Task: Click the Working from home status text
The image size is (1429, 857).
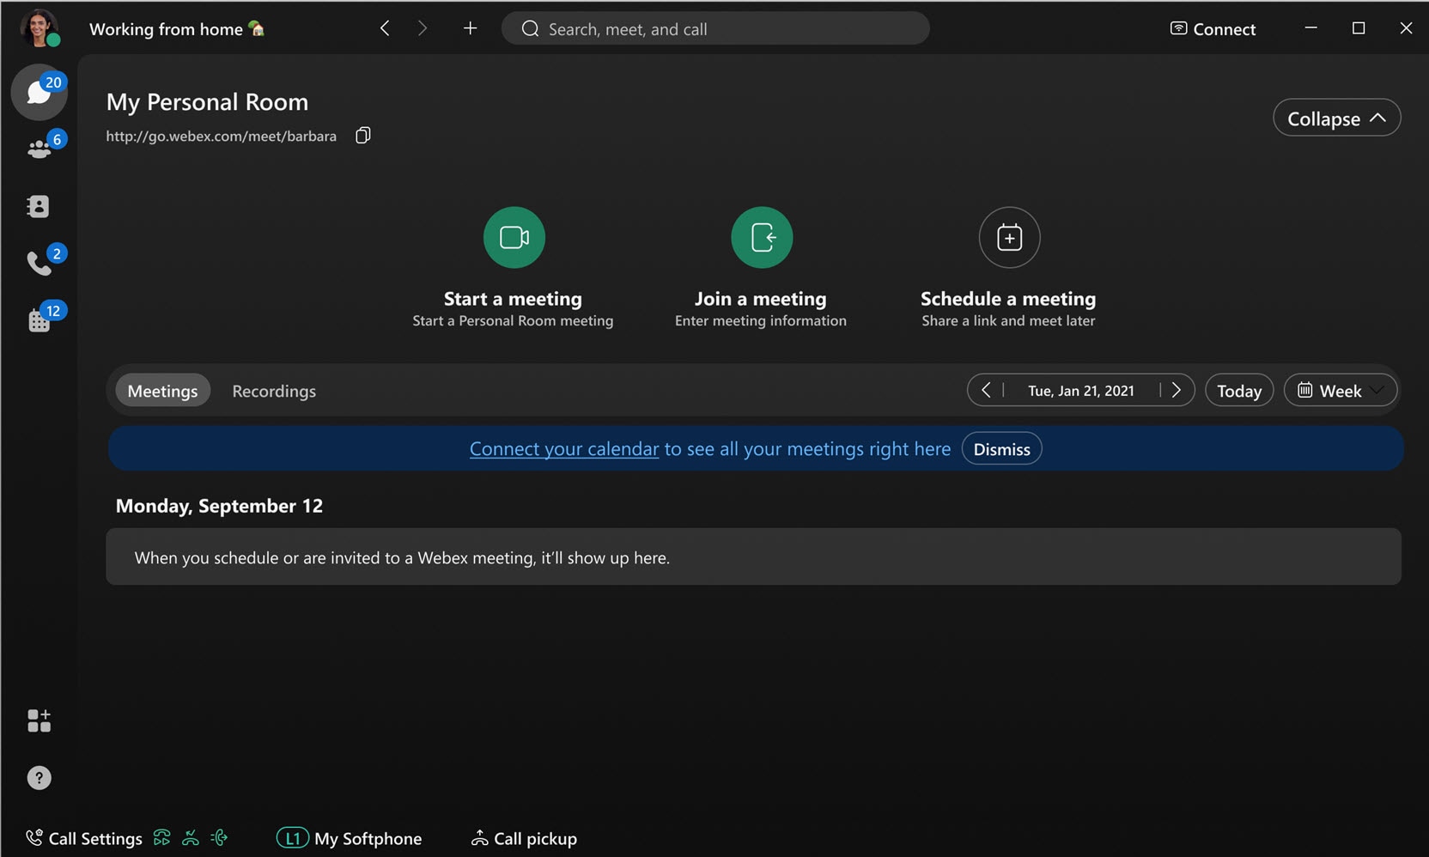Action: tap(166, 29)
